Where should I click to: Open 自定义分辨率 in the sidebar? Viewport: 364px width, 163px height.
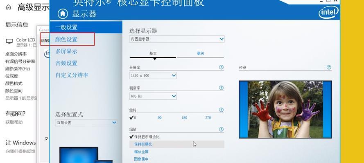point(72,75)
